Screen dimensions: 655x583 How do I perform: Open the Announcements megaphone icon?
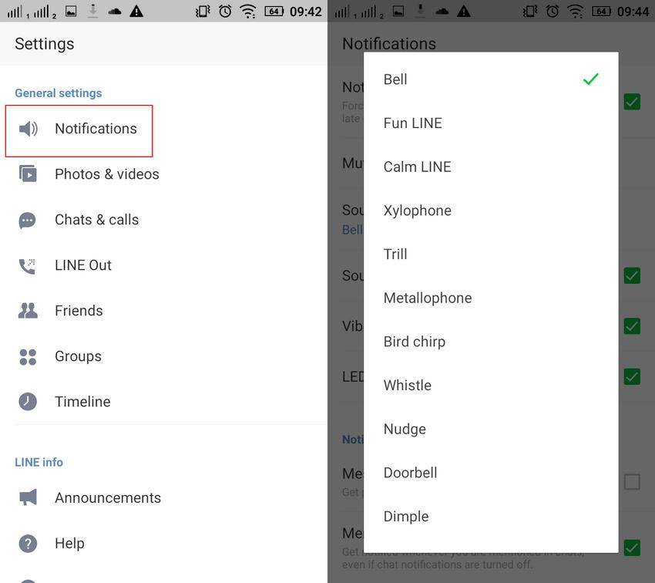pyautogui.click(x=28, y=497)
